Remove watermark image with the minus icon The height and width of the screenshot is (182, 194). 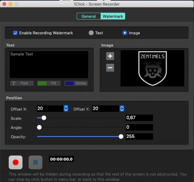tap(110, 68)
